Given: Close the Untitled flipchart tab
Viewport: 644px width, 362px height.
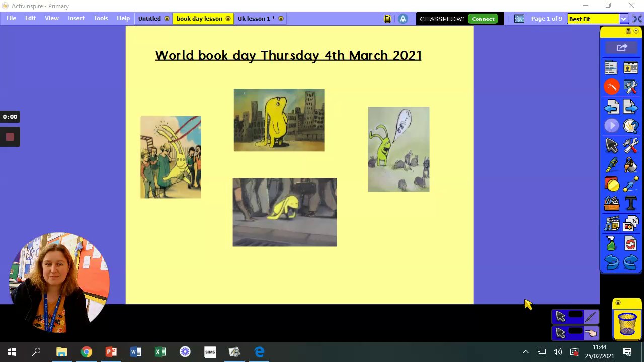Looking at the screenshot, I should point(167,19).
